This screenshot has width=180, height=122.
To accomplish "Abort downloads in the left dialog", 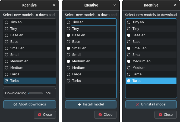I will (30, 104).
